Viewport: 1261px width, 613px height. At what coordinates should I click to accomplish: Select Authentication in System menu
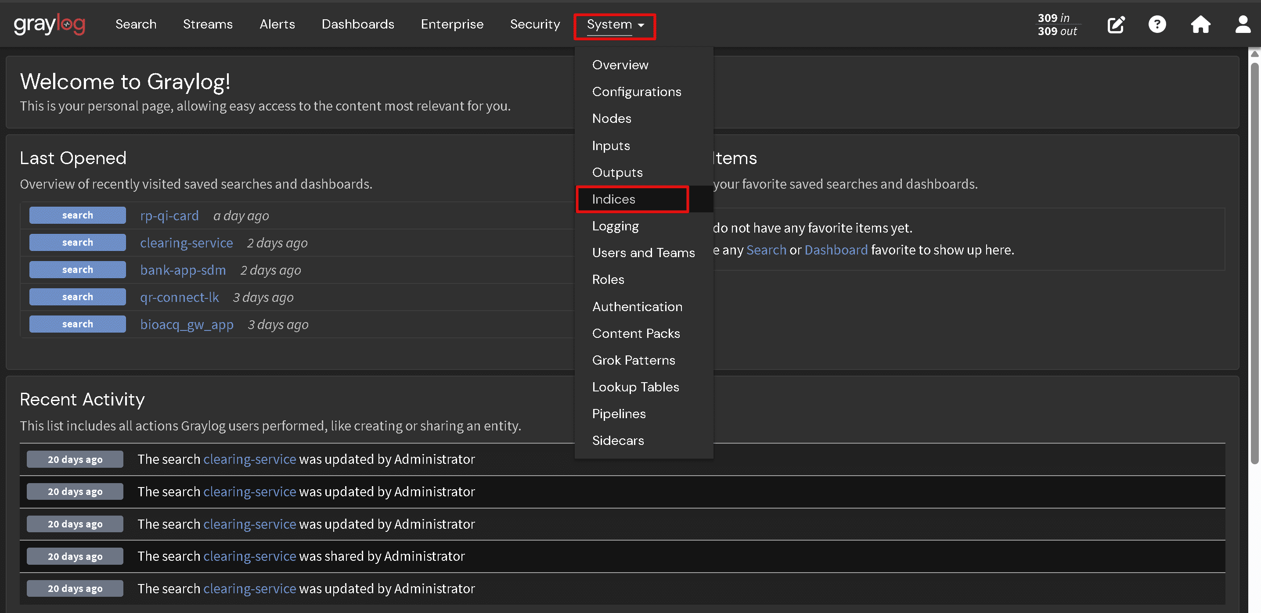click(x=644, y=307)
